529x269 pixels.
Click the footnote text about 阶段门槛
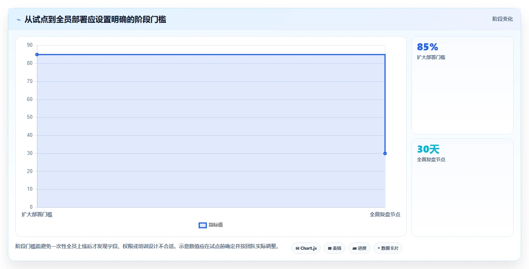(147, 247)
